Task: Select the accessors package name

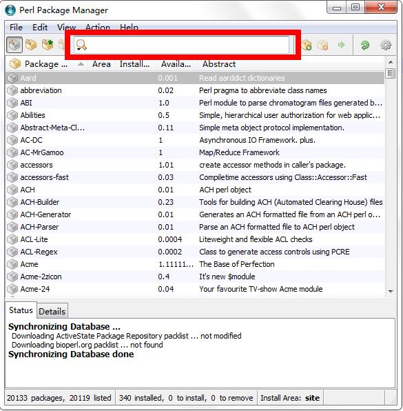Action: click(x=37, y=165)
